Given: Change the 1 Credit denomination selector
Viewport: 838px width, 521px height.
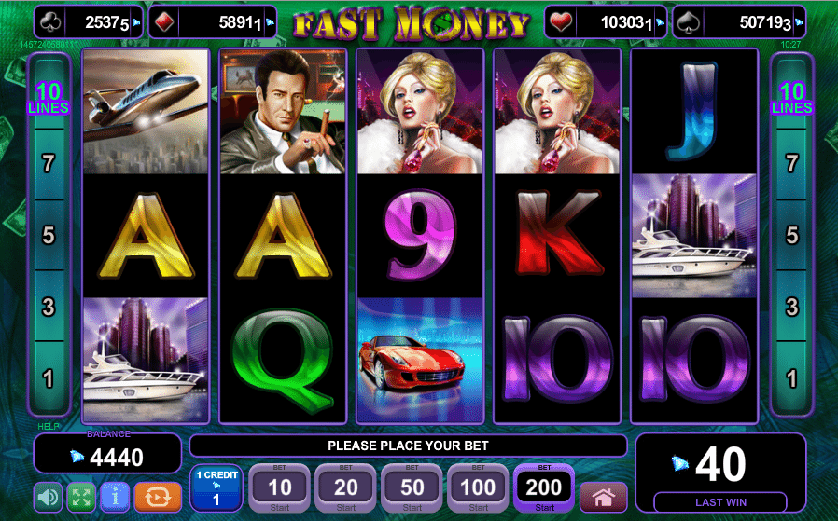Looking at the screenshot, I should (x=216, y=487).
